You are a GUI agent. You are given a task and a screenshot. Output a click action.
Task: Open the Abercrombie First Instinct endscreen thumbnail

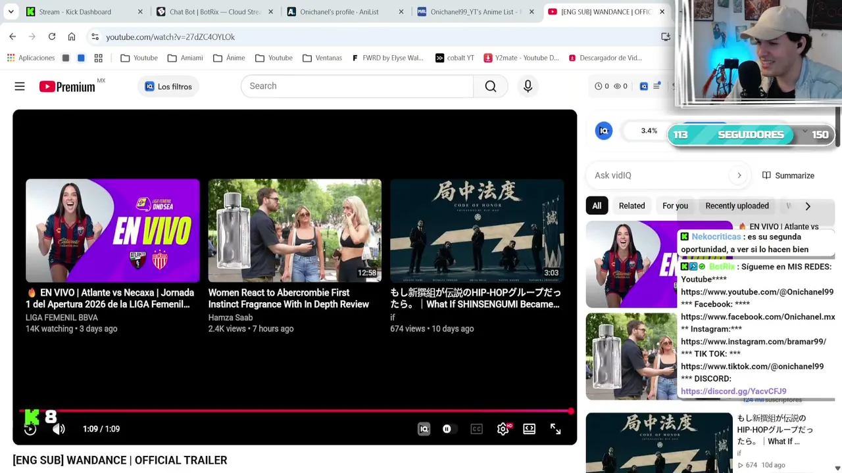coord(295,231)
